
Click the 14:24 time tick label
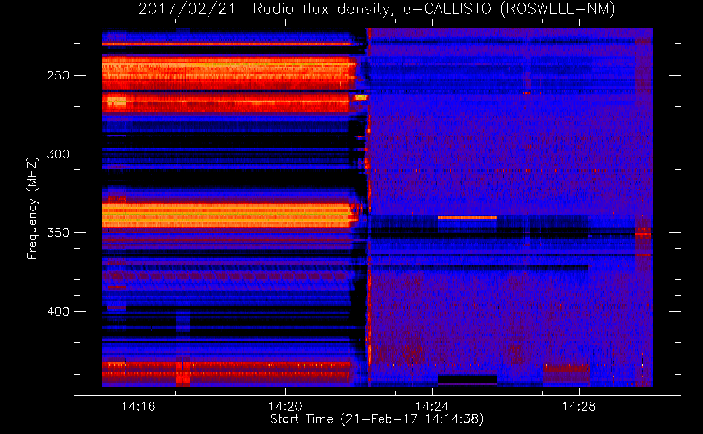click(x=432, y=406)
